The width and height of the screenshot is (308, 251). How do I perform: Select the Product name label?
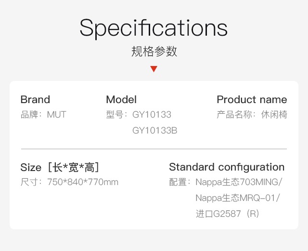tap(252, 99)
